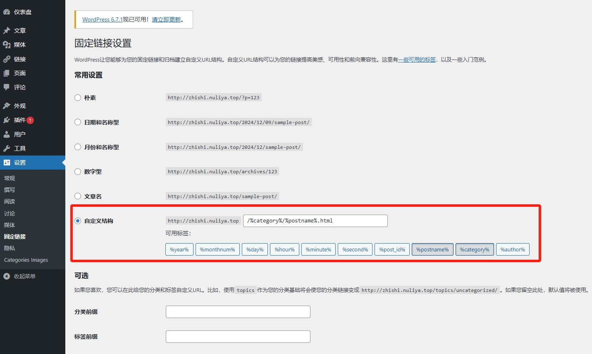This screenshot has height=354, width=592.
Task: Click the Posts pushpin icon
Action: [7, 31]
